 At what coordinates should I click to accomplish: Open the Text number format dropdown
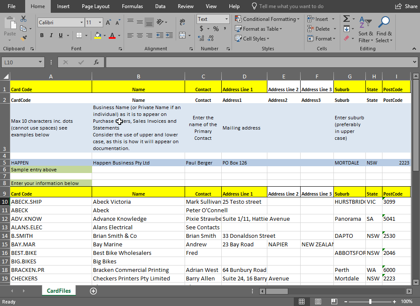tap(226, 19)
